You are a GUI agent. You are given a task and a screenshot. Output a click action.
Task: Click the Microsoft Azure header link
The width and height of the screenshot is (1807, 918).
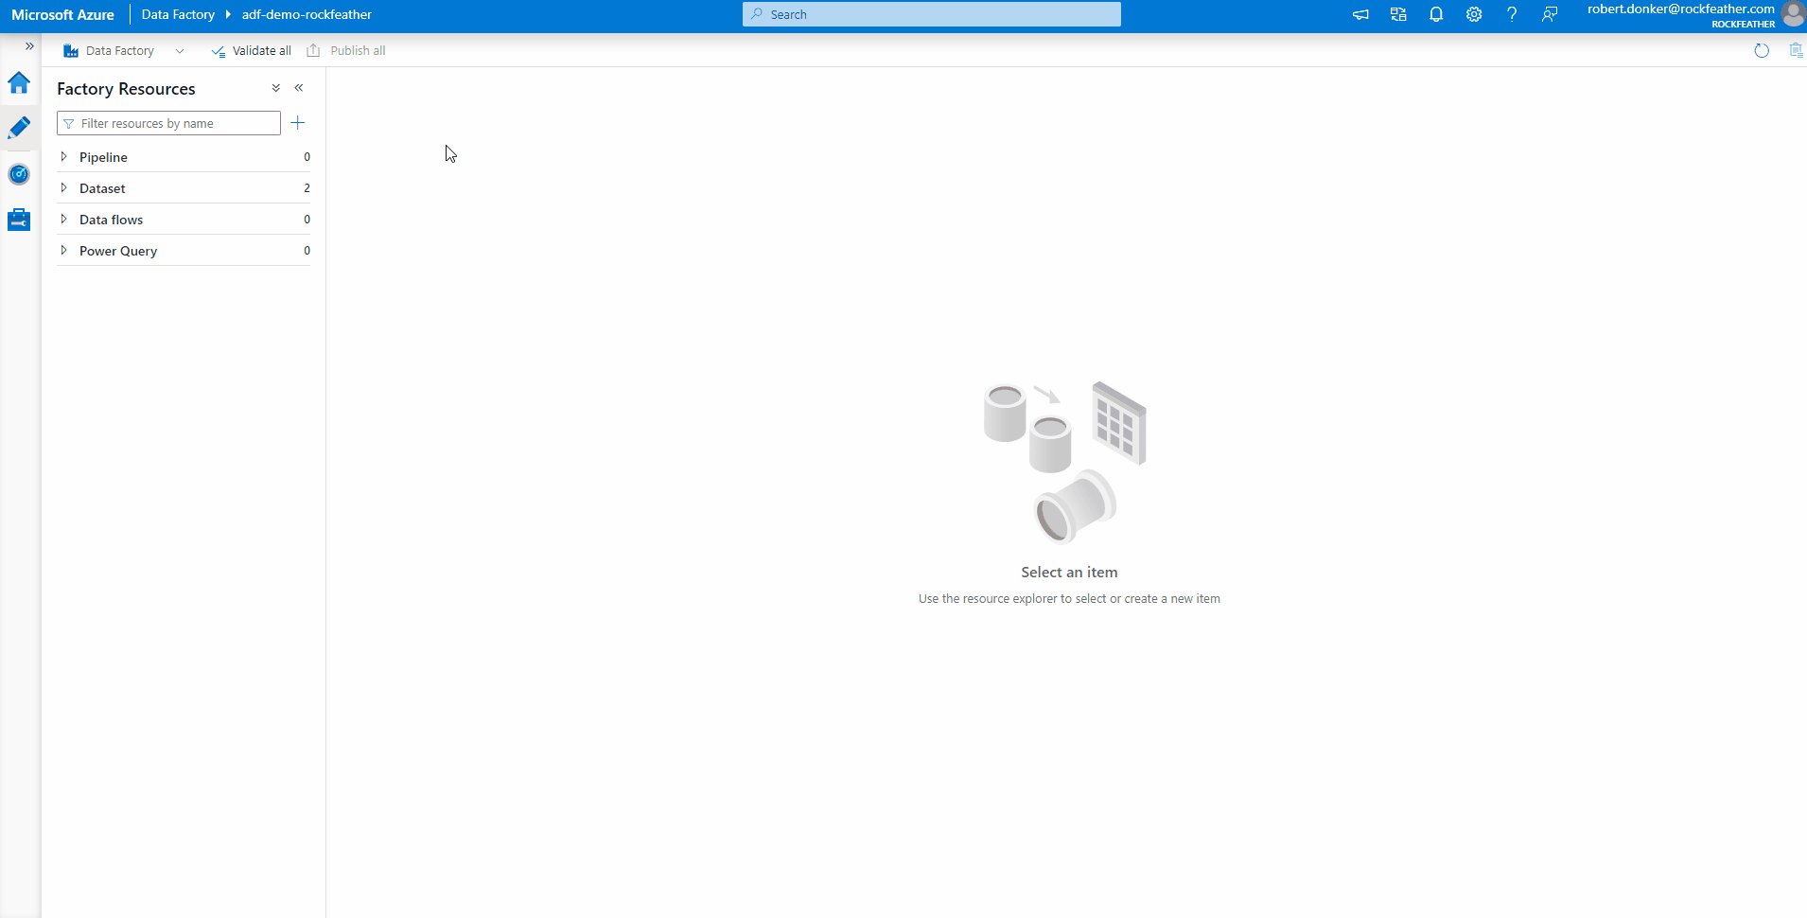click(x=62, y=15)
